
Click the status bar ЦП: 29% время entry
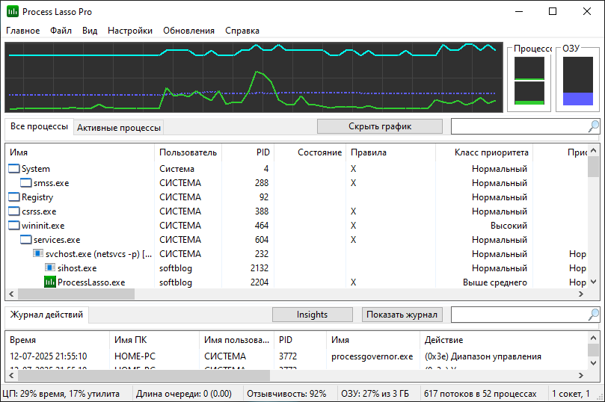pos(61,394)
